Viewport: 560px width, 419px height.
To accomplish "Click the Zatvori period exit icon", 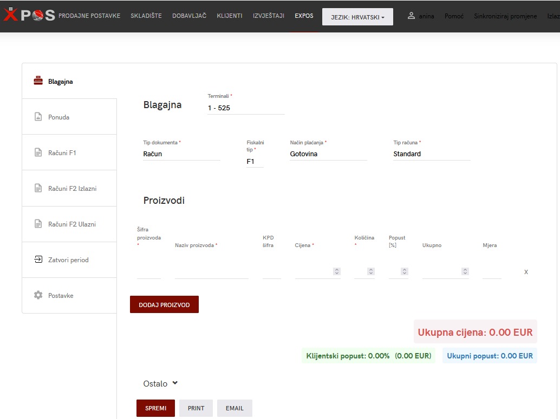I will (x=37, y=260).
